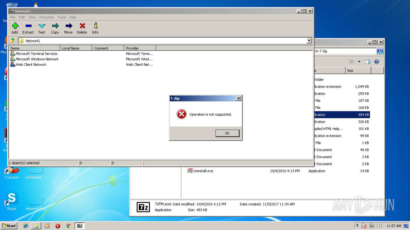Click the '1 object(s) selected' status text
The width and height of the screenshot is (410, 230).
(x=24, y=163)
